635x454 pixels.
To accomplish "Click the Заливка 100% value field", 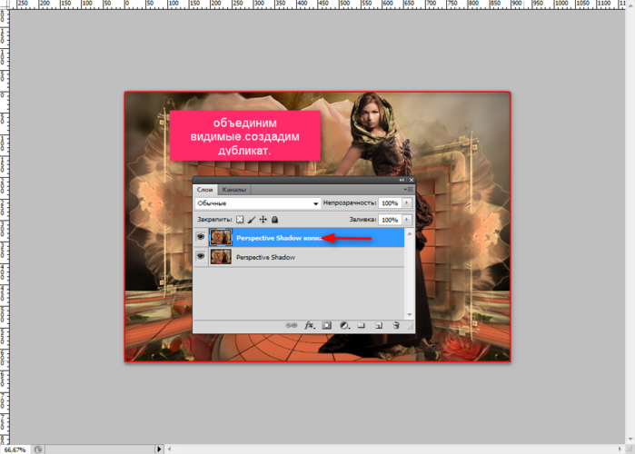I will click(390, 220).
